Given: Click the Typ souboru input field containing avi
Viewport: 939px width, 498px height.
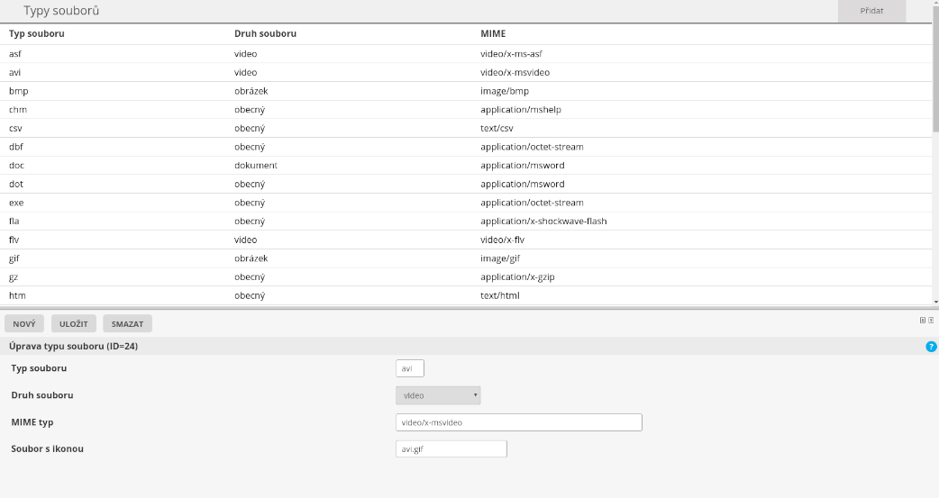Looking at the screenshot, I should coord(410,367).
